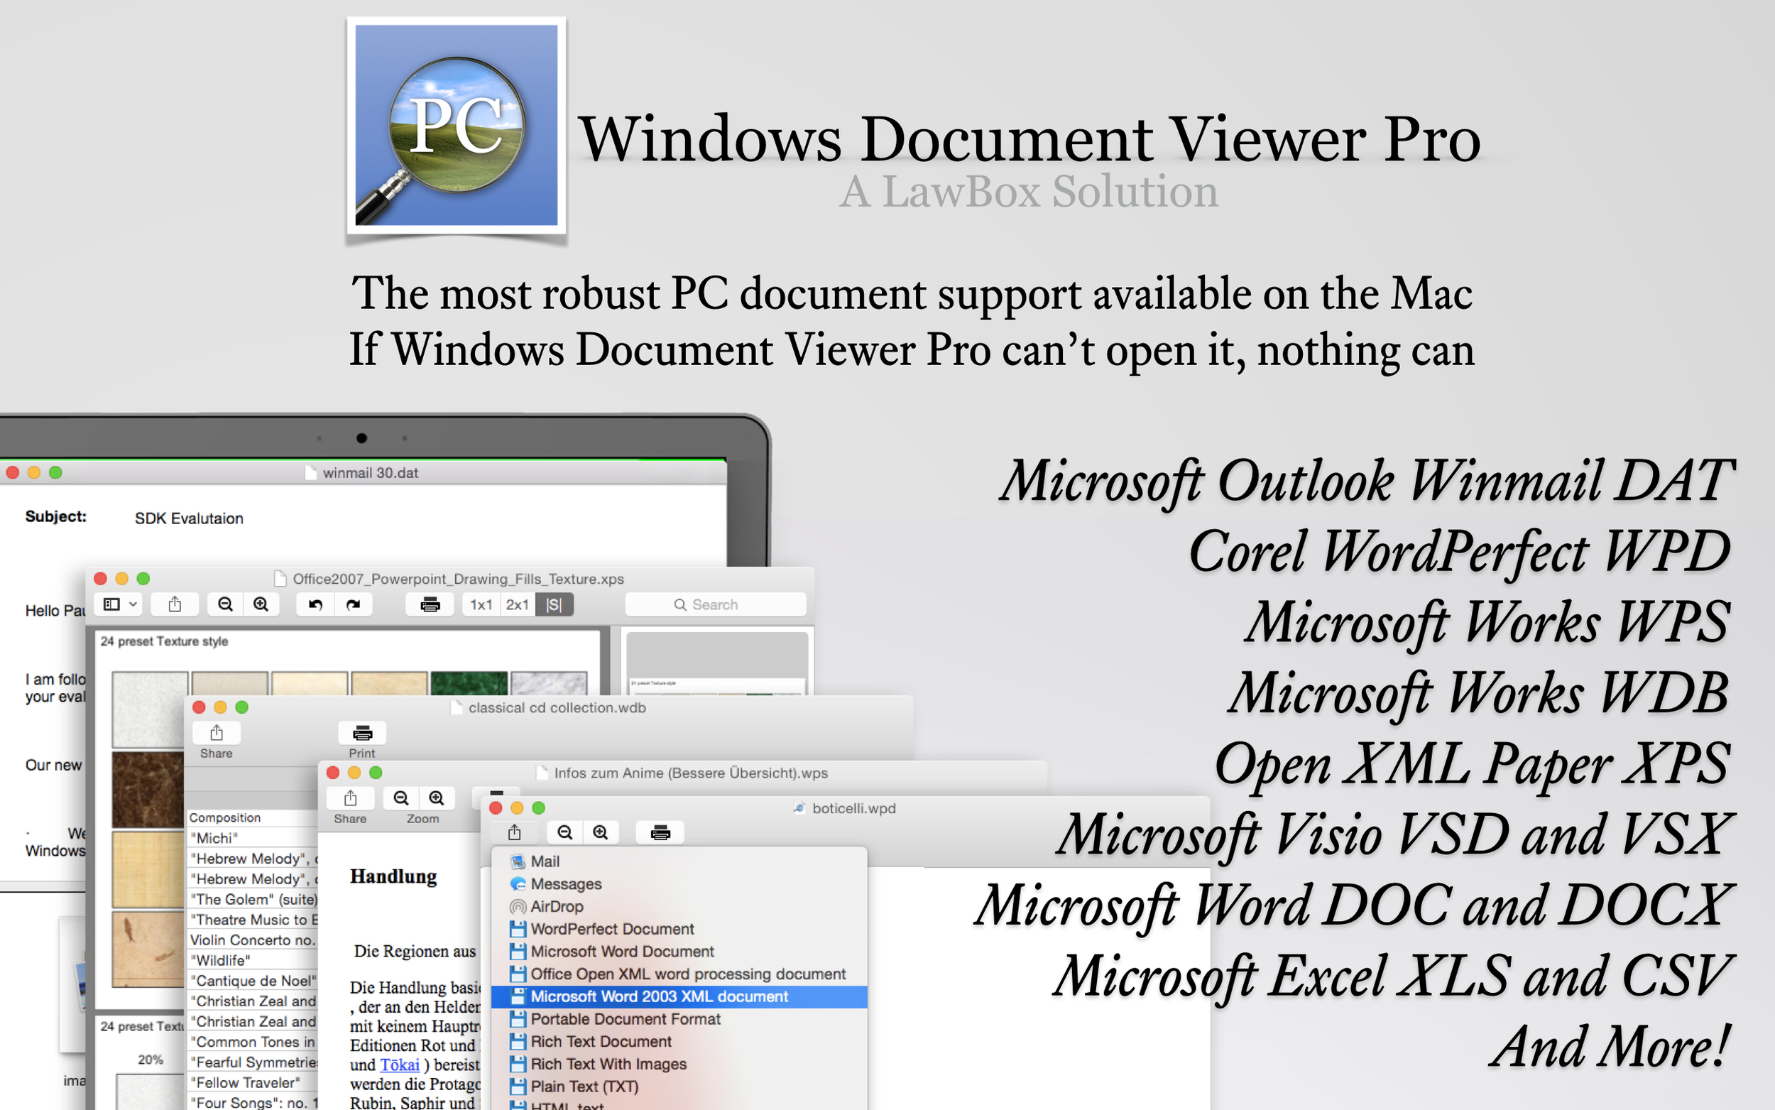Click the Composition column header
This screenshot has height=1110, width=1775.
tap(251, 817)
